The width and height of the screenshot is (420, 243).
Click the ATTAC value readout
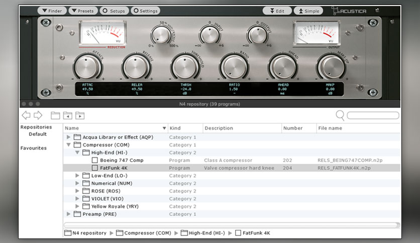(x=87, y=89)
